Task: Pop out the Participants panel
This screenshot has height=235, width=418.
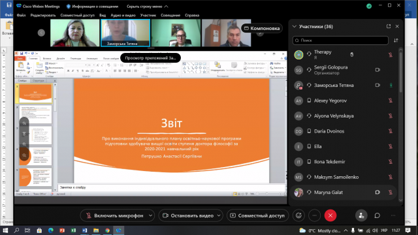Action: point(389,26)
